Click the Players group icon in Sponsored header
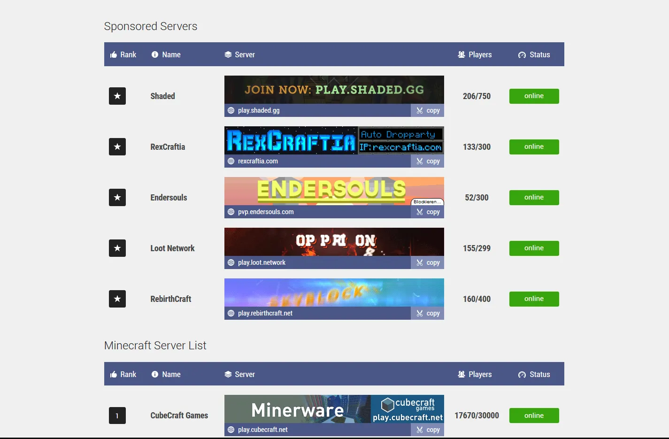 point(461,55)
